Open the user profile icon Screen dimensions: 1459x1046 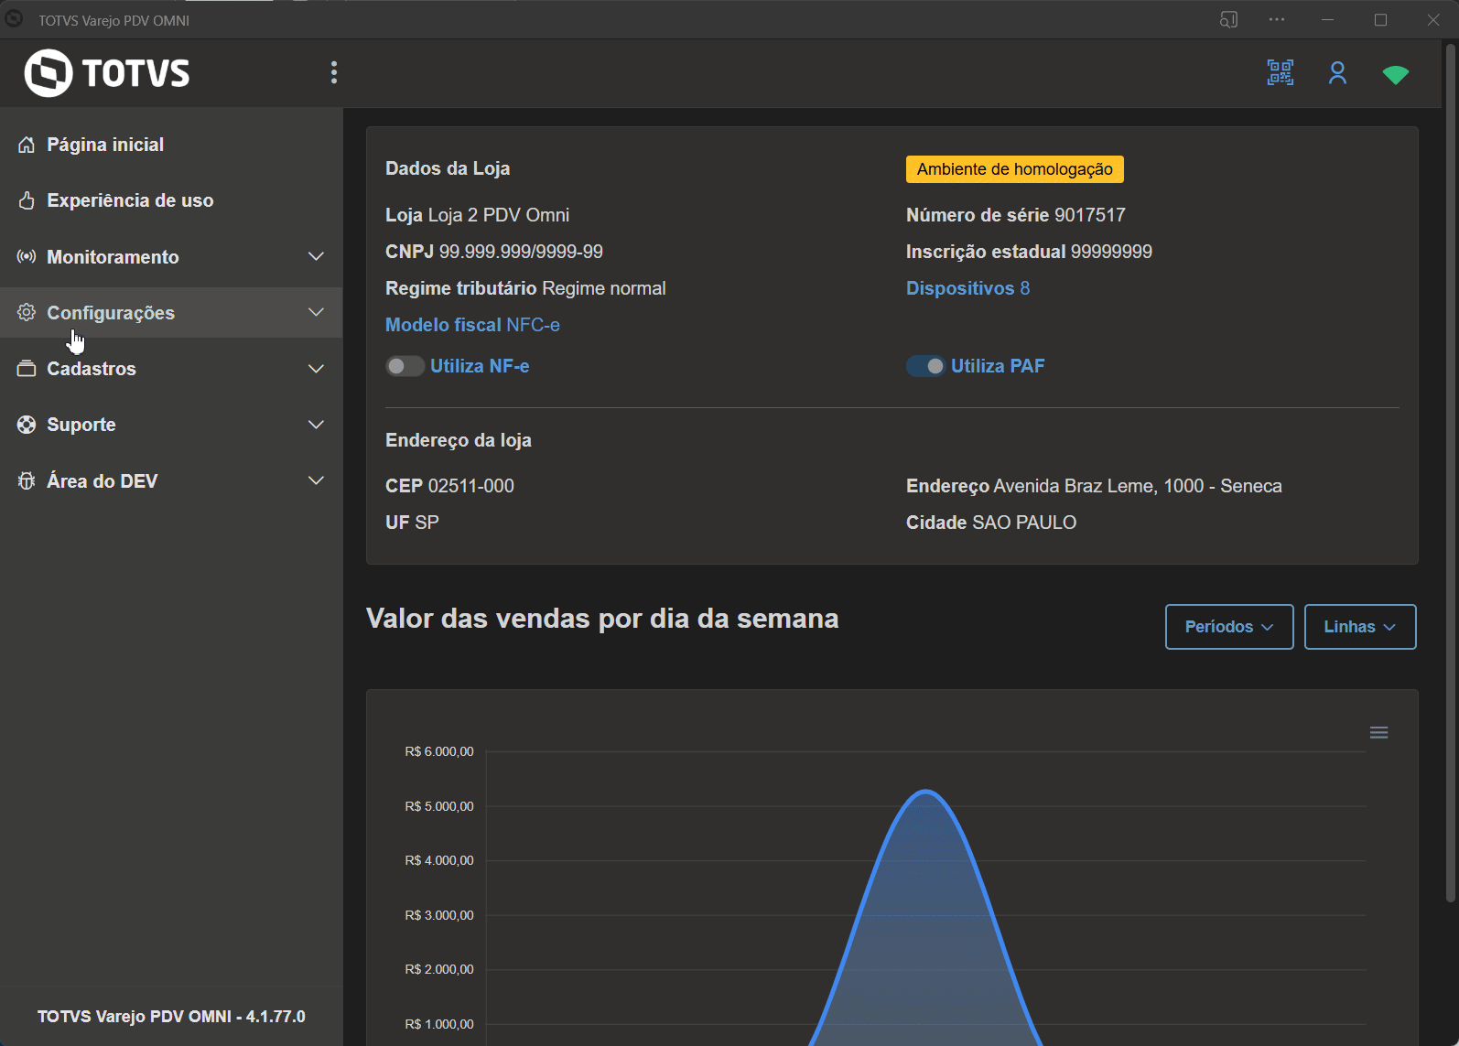pyautogui.click(x=1337, y=73)
